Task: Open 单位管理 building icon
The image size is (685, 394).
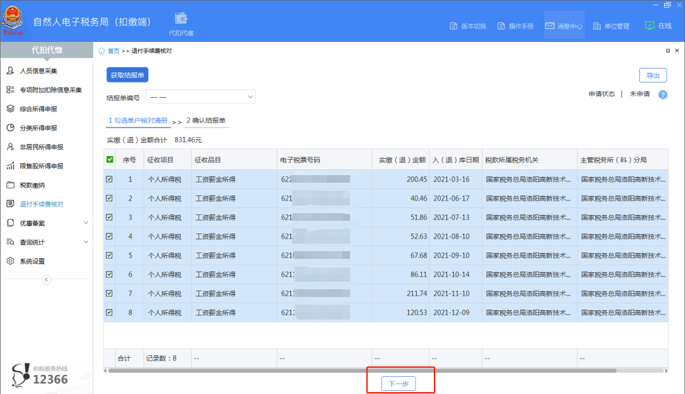Action: click(597, 26)
